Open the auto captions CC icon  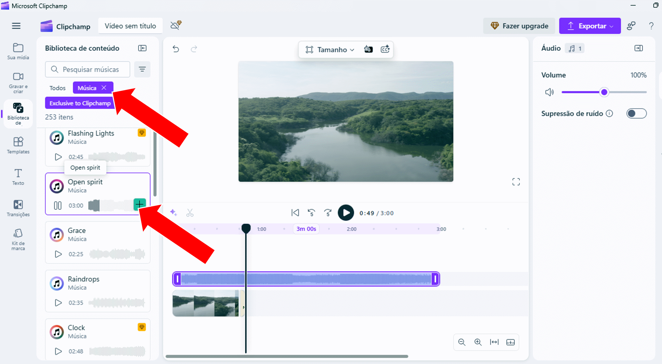coord(385,49)
